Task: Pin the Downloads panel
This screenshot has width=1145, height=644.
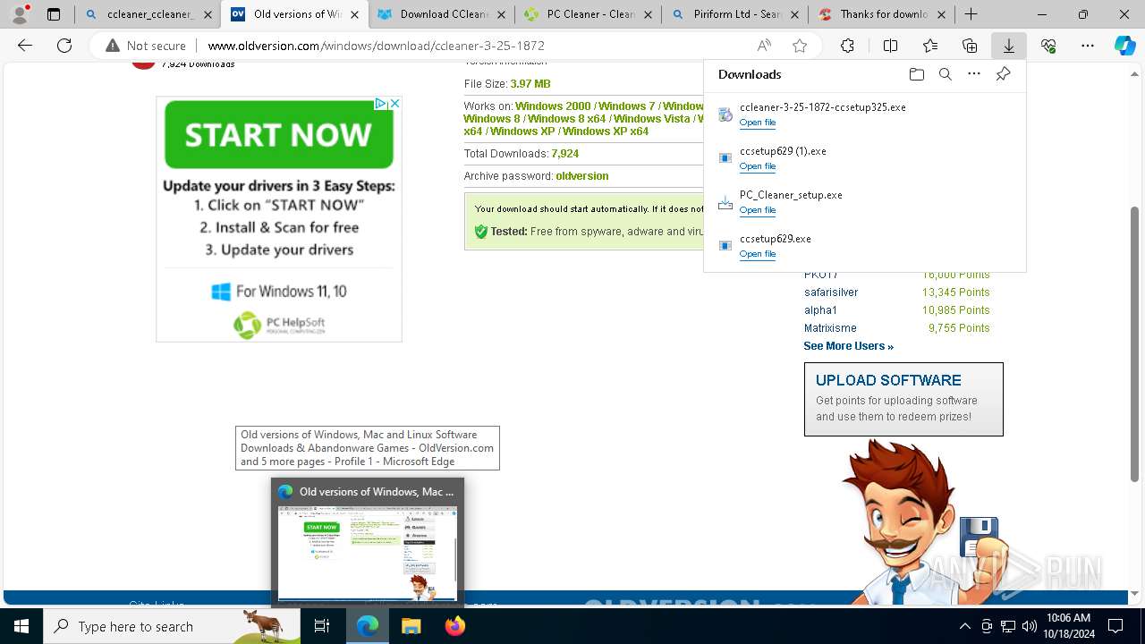Action: coord(1003,74)
